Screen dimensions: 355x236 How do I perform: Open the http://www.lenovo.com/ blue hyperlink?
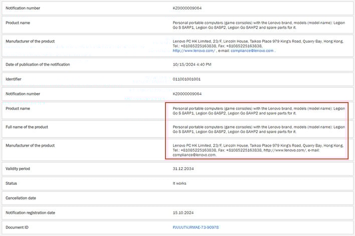194,51
